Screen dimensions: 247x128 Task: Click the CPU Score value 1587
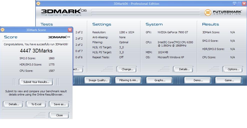[52, 71]
